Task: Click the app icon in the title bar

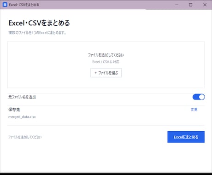Action: (5, 5)
